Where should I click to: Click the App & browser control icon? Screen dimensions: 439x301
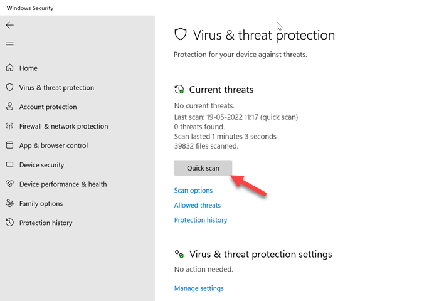coord(9,145)
